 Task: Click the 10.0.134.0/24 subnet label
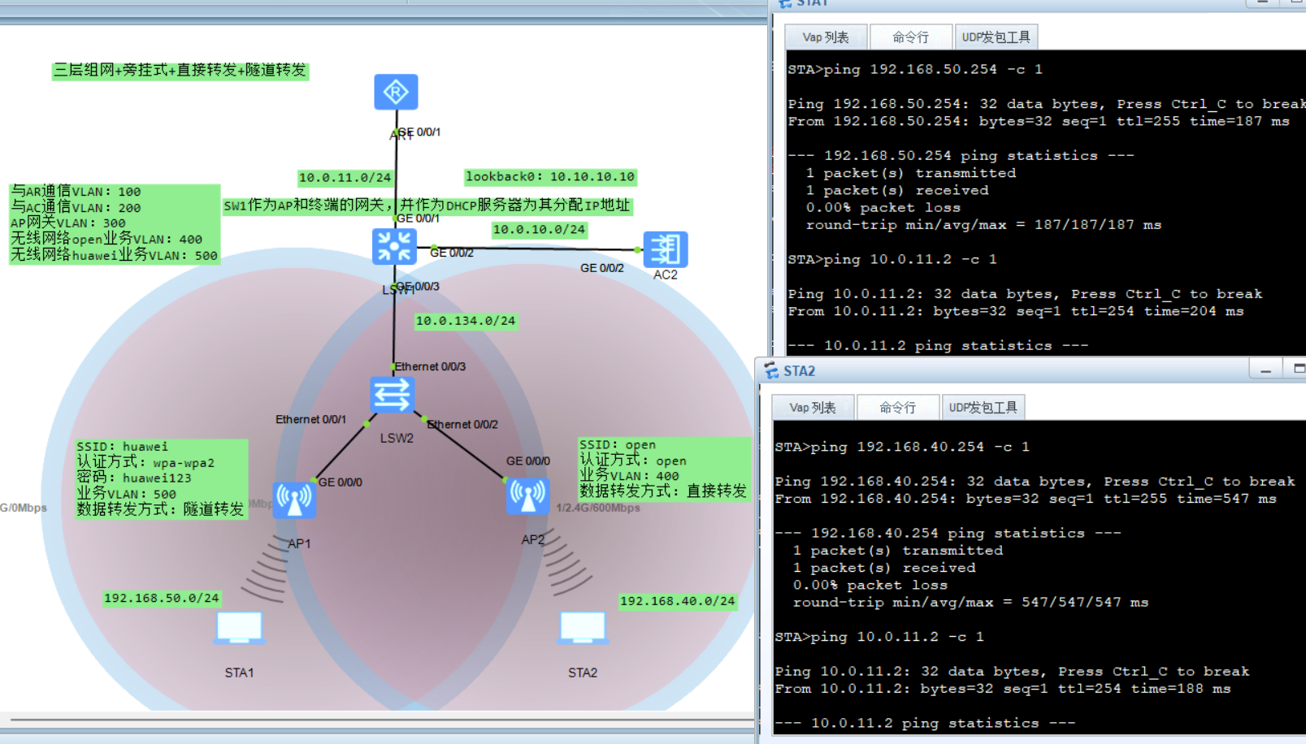coord(466,321)
